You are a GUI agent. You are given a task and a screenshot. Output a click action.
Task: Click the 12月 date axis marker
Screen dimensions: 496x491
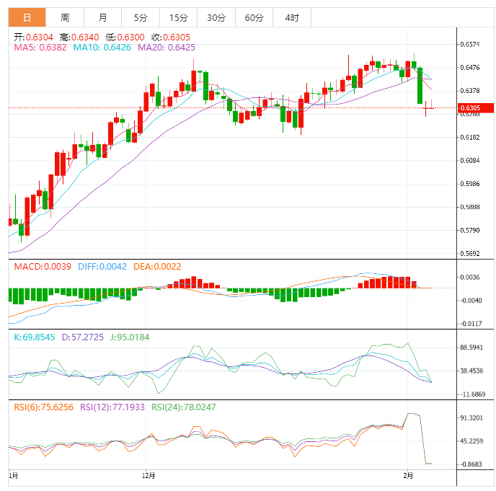pos(149,476)
